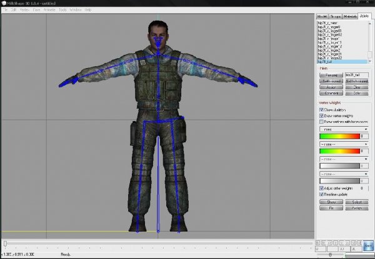Click fourth gray weight gradient slider

click(x=339, y=181)
